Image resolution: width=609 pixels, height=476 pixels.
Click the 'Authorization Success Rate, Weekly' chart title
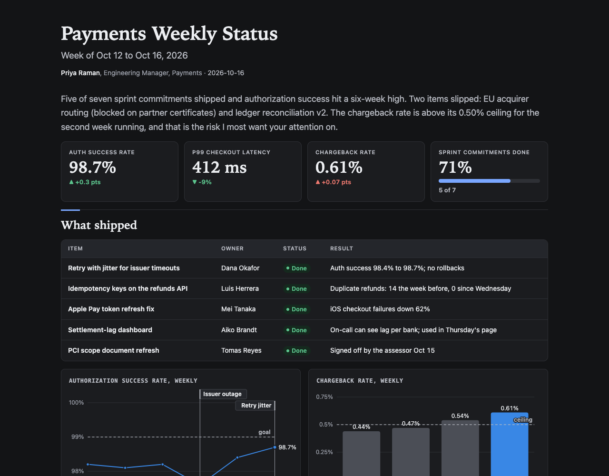[133, 380]
